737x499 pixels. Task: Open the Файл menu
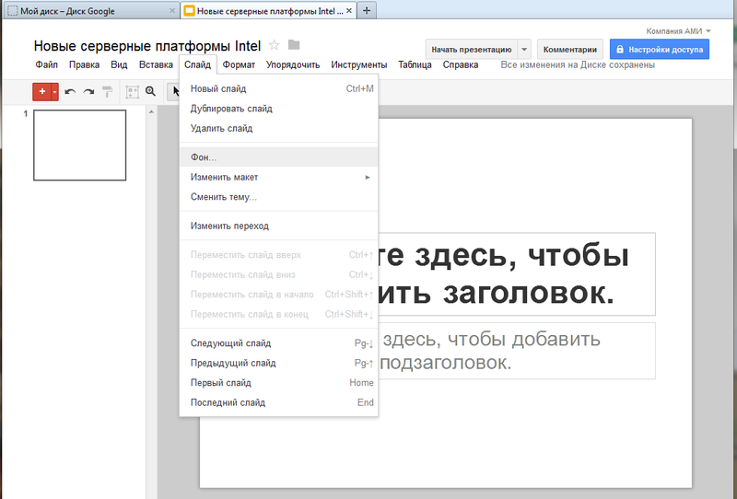pos(47,64)
